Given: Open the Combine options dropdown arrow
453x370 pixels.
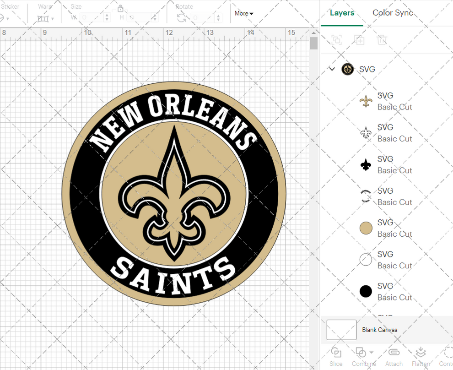Looking at the screenshot, I should (371, 353).
